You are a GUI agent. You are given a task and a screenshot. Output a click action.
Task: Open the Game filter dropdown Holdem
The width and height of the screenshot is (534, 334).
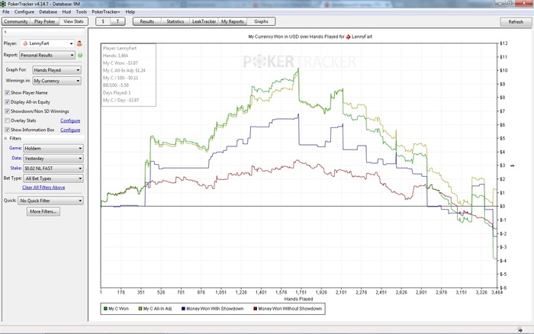coord(53,149)
